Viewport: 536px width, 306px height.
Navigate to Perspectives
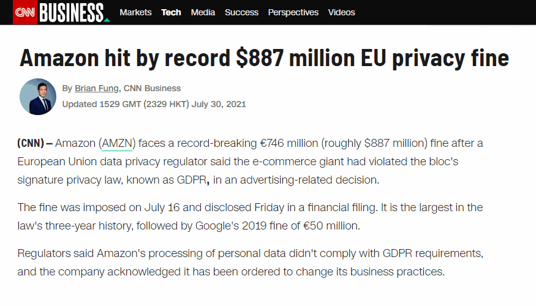(293, 12)
